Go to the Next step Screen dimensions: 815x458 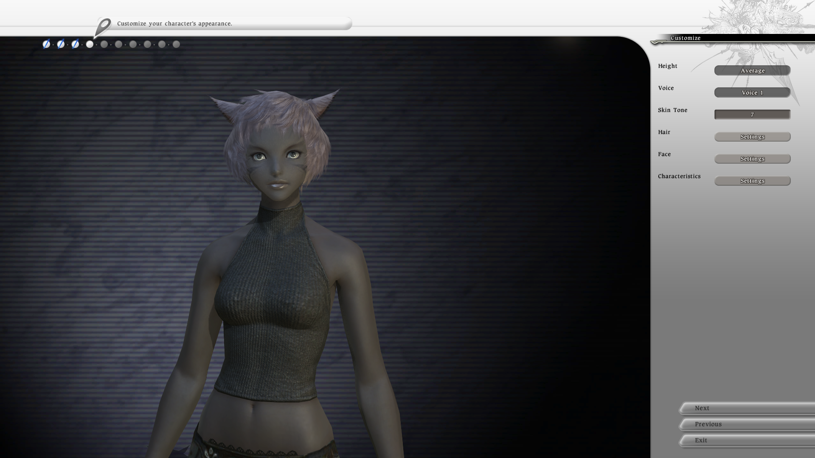pos(747,408)
